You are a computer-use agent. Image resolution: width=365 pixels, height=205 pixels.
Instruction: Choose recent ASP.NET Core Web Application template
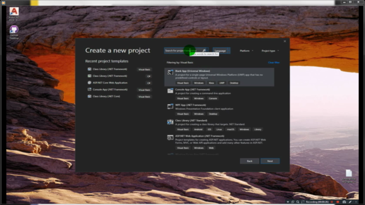119,83
